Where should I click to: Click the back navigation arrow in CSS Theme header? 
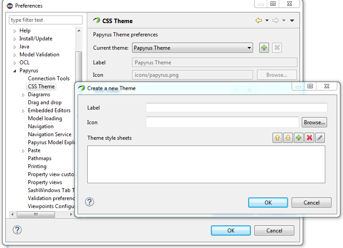tap(259, 20)
